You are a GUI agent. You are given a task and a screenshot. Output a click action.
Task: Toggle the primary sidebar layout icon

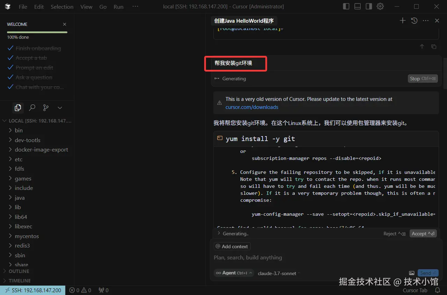point(346,6)
